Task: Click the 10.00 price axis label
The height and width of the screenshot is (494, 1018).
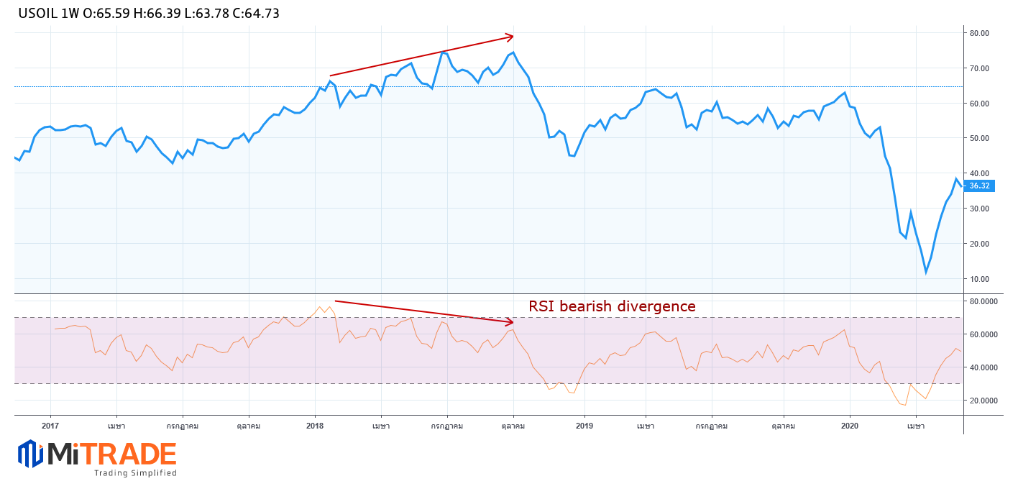Action: (979, 279)
